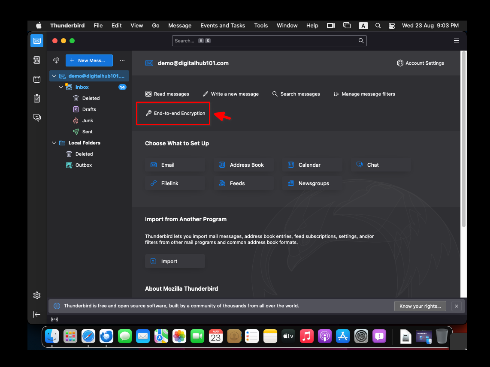490x367 pixels.
Task: Click the Import button
Action: pos(175,261)
